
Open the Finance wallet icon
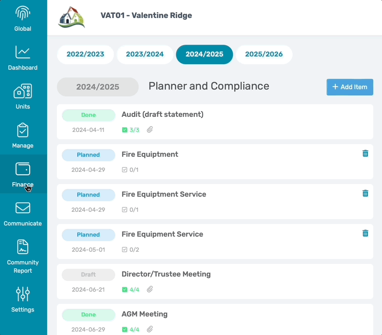point(23,169)
